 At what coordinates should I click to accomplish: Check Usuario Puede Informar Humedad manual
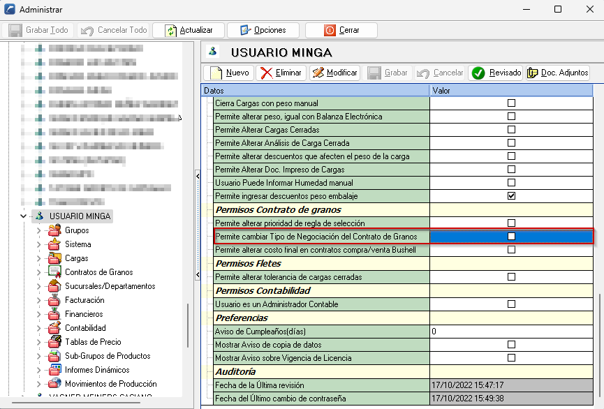[511, 183]
